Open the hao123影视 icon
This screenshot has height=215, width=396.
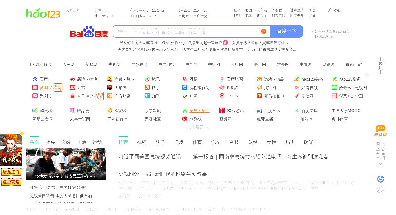334,79
